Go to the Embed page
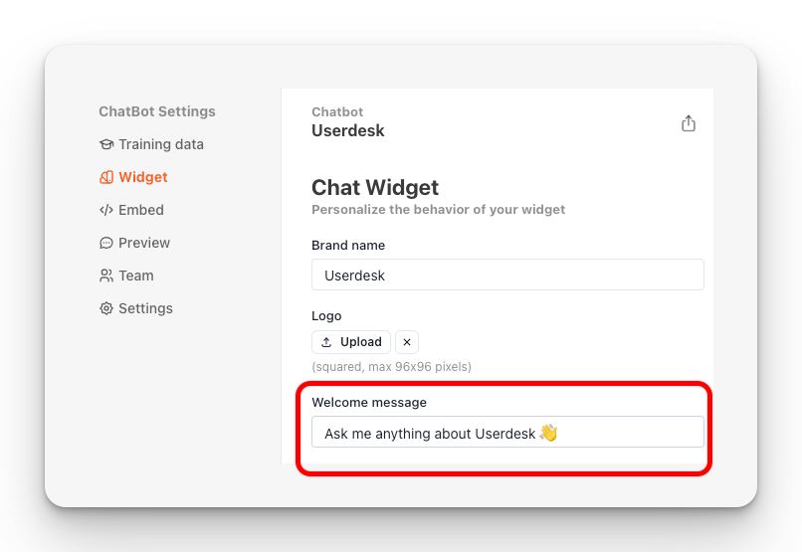Viewport: 802px width, 552px height. click(141, 210)
